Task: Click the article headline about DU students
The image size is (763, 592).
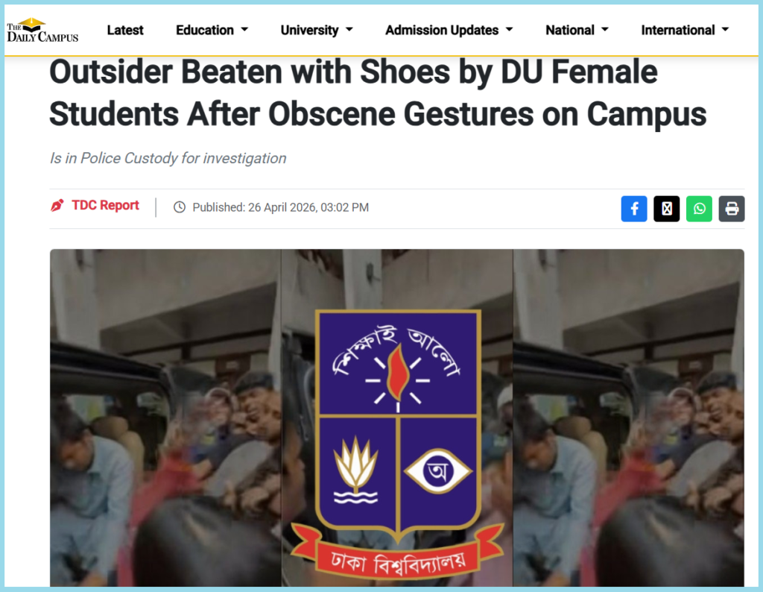Action: pos(378,93)
